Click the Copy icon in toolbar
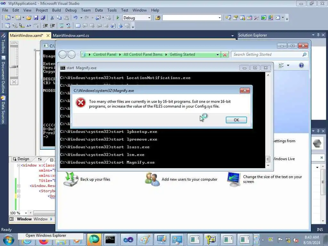Screen dimensions: 328x246 pyautogui.click(x=59, y=18)
